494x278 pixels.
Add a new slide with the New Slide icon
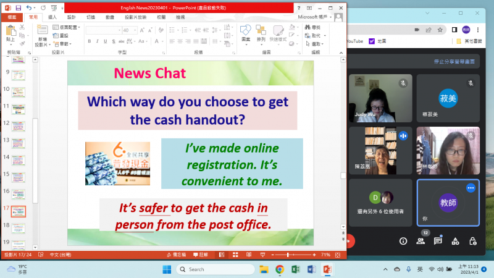42,30
